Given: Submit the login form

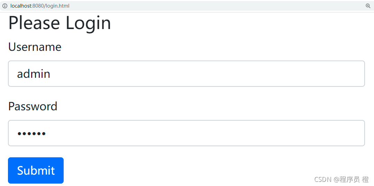Looking at the screenshot, I should click(x=36, y=170).
